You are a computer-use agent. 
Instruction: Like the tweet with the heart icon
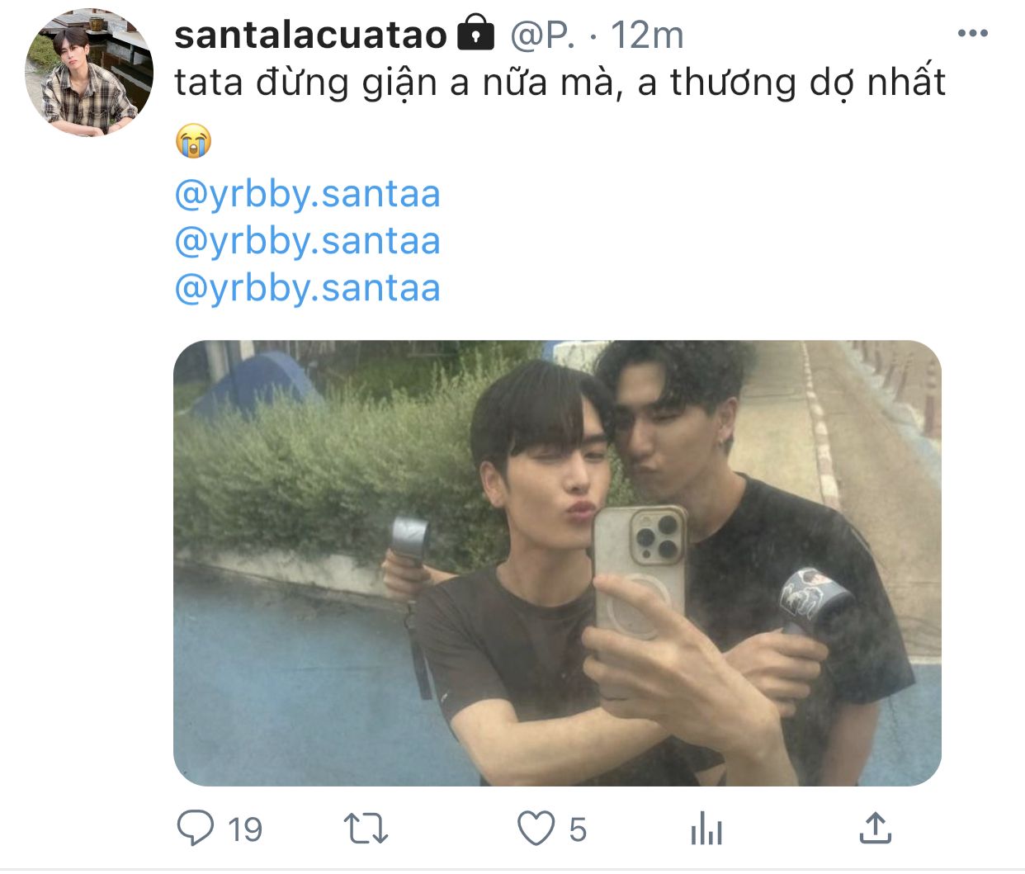(536, 829)
